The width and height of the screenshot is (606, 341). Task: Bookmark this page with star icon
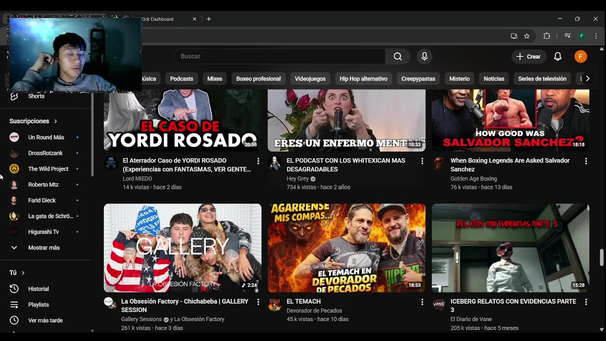pyautogui.click(x=527, y=36)
